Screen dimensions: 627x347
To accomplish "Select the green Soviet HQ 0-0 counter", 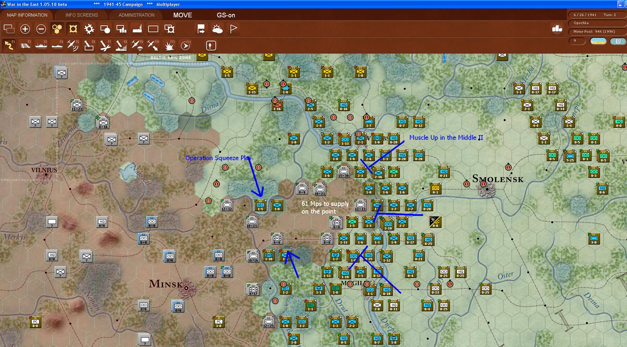I will pyautogui.click(x=619, y=122).
